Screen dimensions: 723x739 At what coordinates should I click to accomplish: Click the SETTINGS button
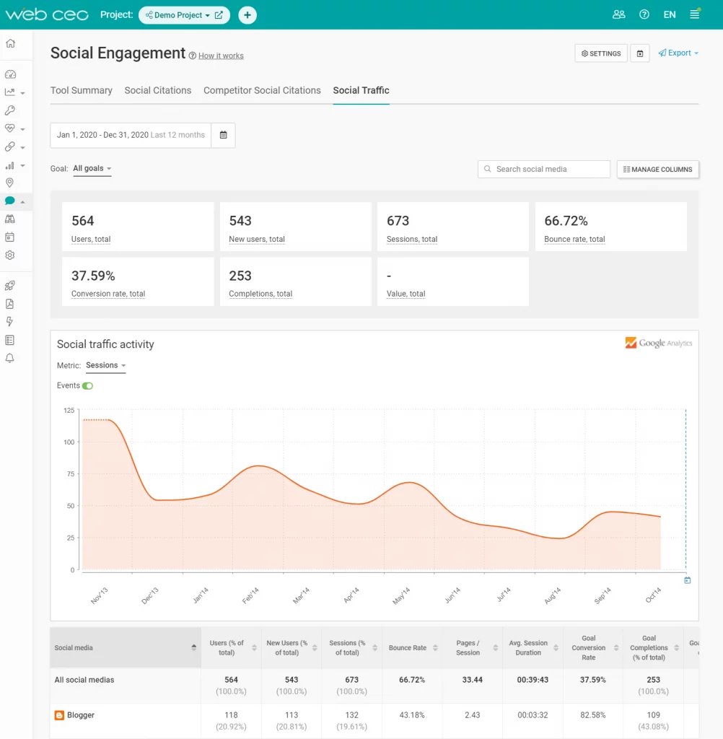tap(601, 53)
